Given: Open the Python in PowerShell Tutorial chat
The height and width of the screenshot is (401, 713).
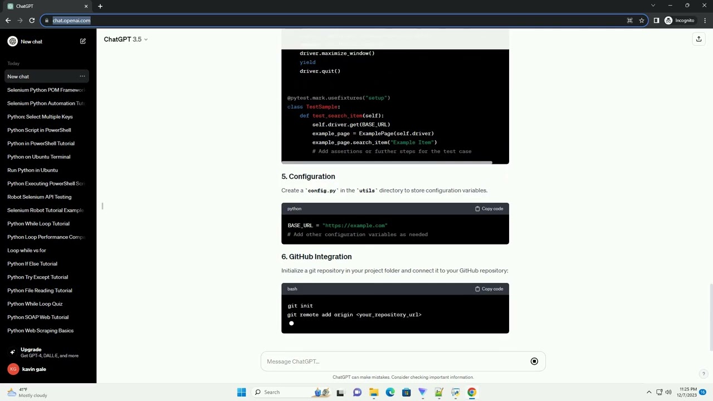Looking at the screenshot, I should (47, 143).
